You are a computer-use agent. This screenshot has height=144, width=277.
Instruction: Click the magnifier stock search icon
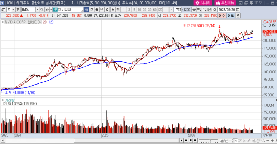[42, 10]
